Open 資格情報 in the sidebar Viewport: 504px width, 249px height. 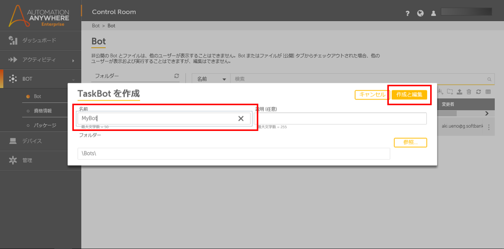(x=43, y=111)
